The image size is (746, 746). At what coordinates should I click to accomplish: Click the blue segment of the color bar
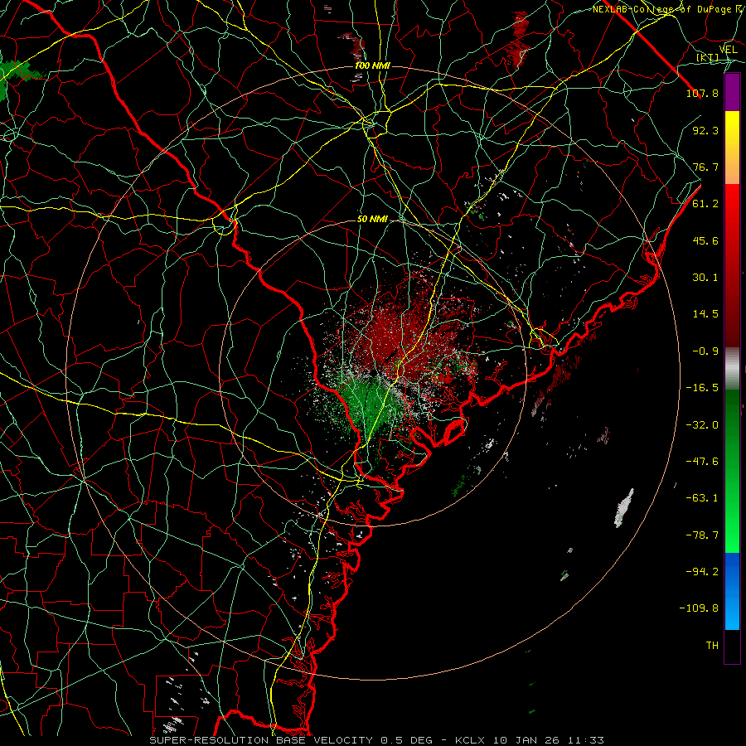[x=732, y=591]
